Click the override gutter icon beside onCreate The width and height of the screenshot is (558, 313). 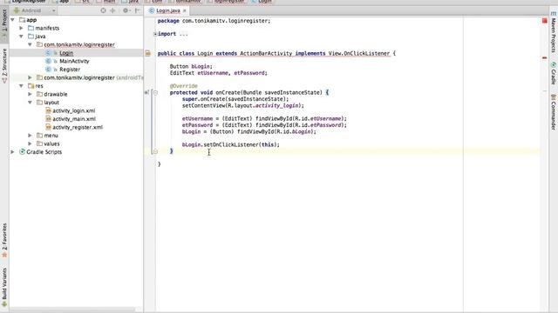pos(146,93)
